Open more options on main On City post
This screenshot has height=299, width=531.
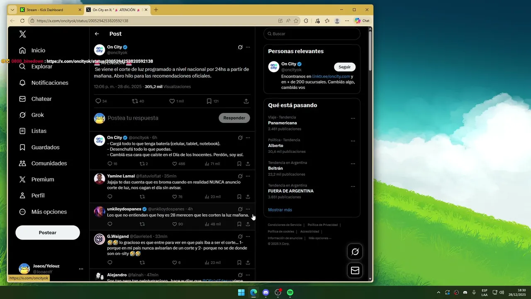tap(248, 47)
